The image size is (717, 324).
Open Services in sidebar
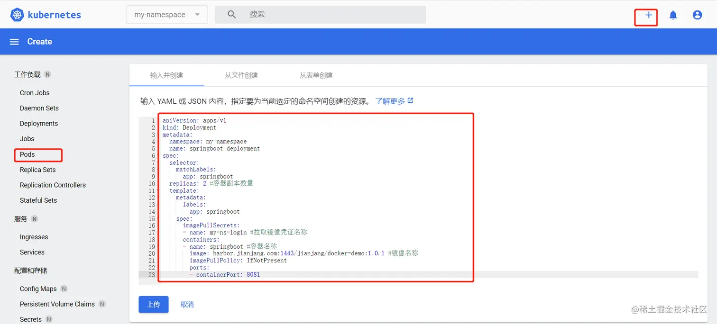32,252
